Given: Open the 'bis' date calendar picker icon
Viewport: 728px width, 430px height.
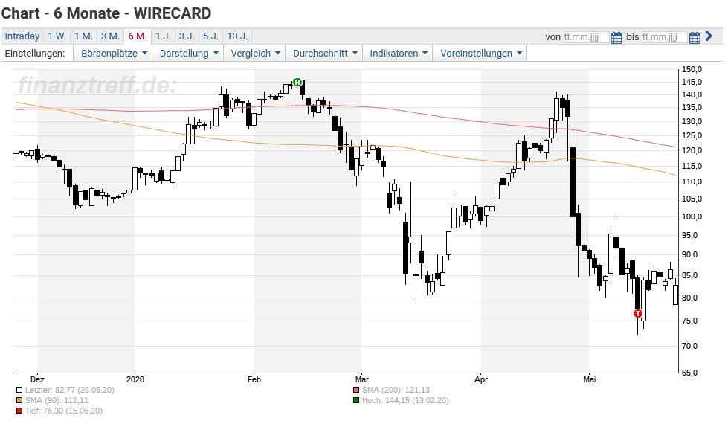Looking at the screenshot, I should coord(695,38).
